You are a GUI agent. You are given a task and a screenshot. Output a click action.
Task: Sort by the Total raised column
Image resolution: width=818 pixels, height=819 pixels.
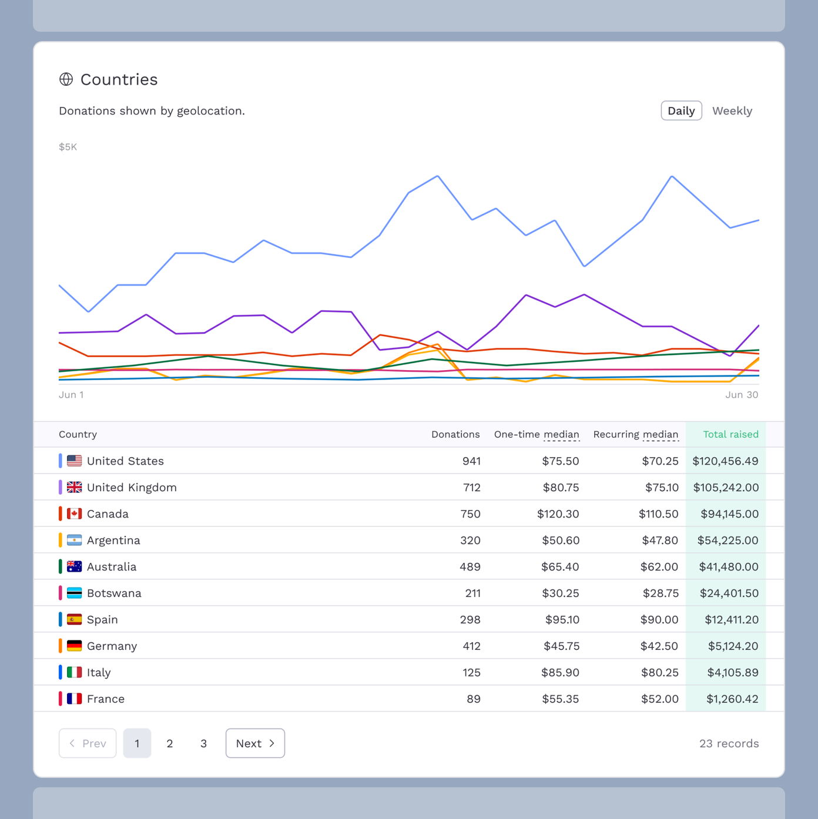[730, 434]
